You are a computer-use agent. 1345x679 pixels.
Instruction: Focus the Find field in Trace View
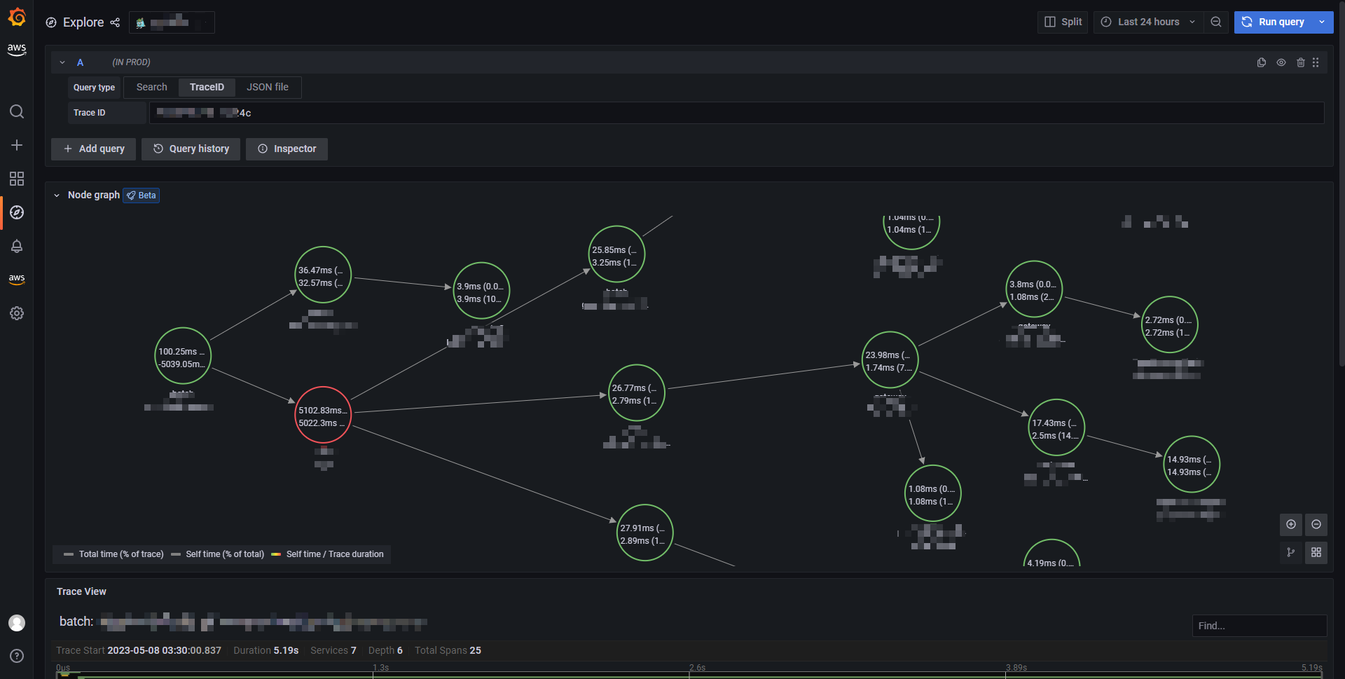(1260, 626)
